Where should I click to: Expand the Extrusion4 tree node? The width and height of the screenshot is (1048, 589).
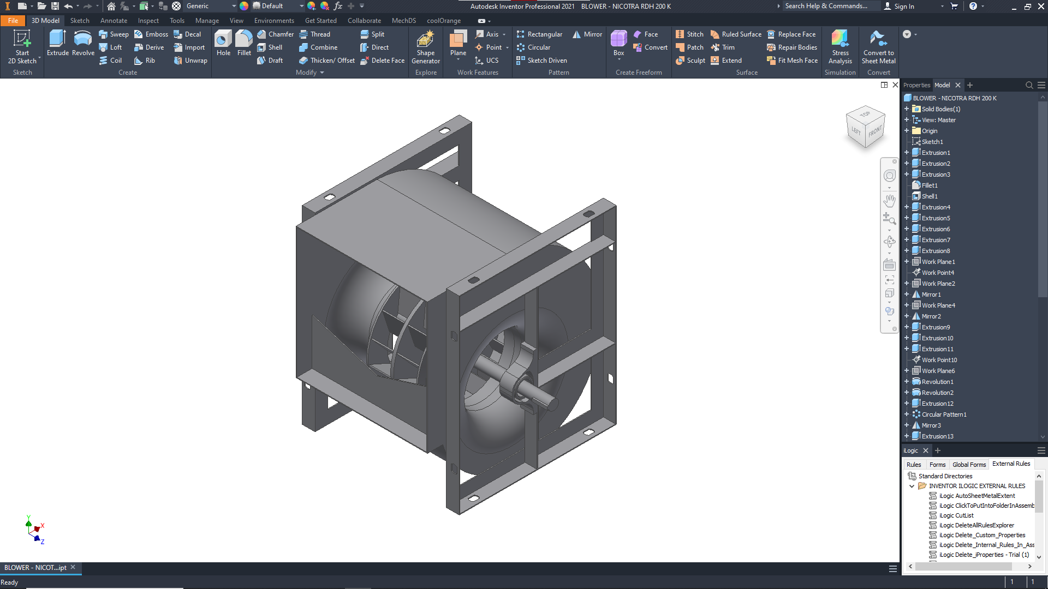907,207
